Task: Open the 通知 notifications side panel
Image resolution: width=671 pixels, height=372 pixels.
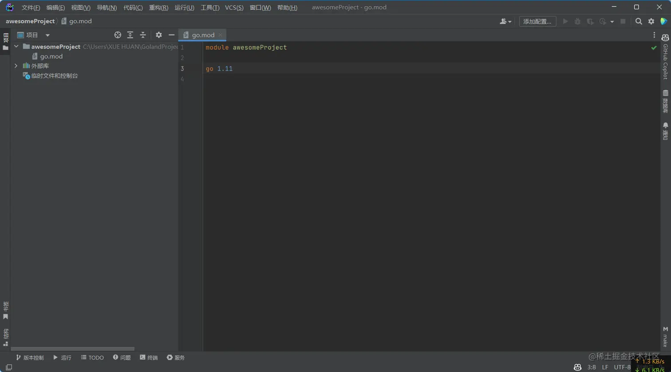Action: click(665, 132)
